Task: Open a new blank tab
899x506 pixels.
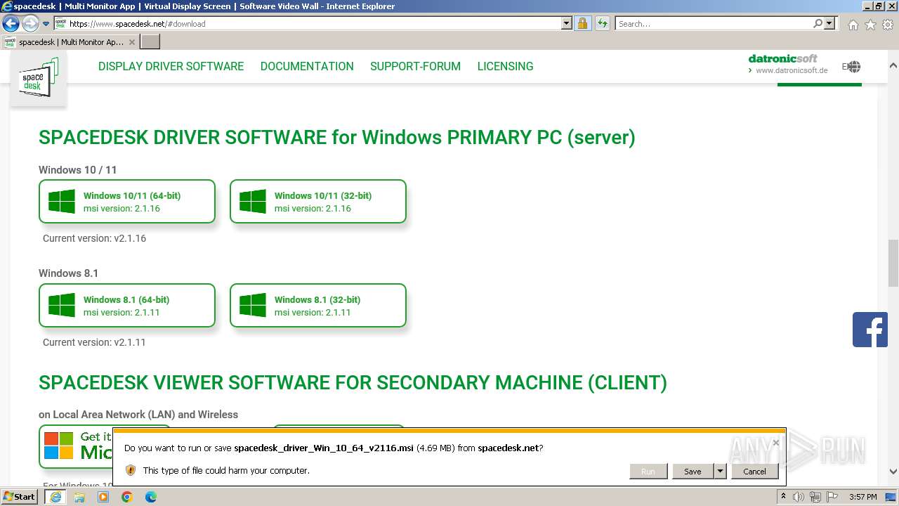Action: [150, 42]
